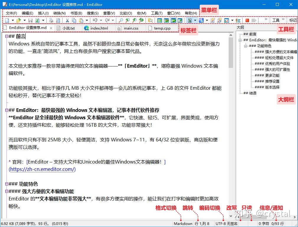The height and width of the screenshot is (227, 298).
Task: Enable Wrap by Characters mode
Action: [x=166, y=20]
